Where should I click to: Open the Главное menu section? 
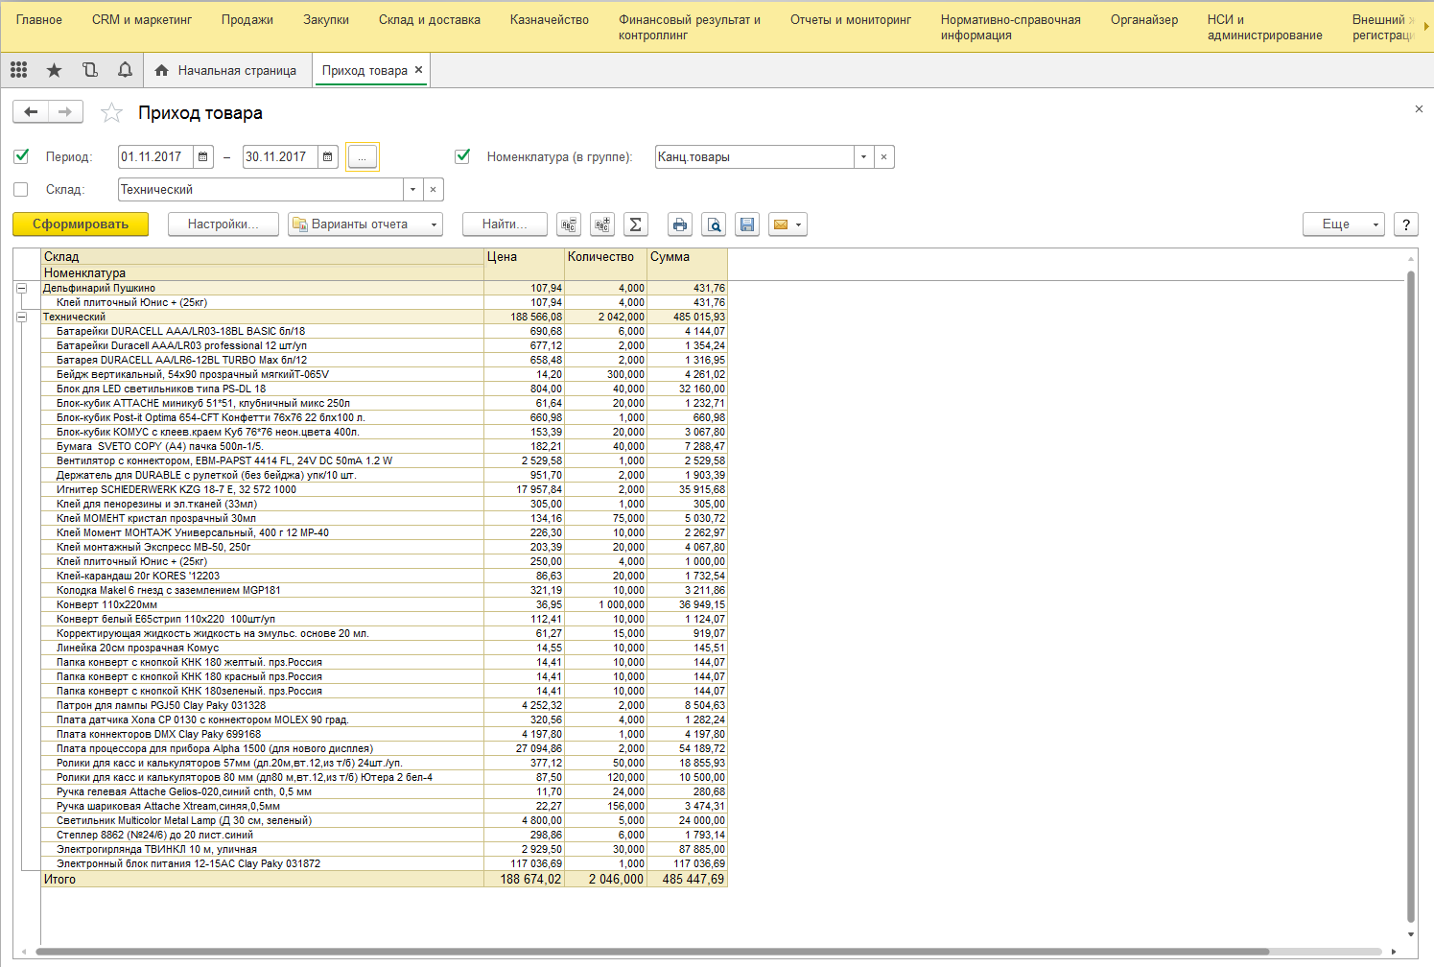click(x=39, y=19)
